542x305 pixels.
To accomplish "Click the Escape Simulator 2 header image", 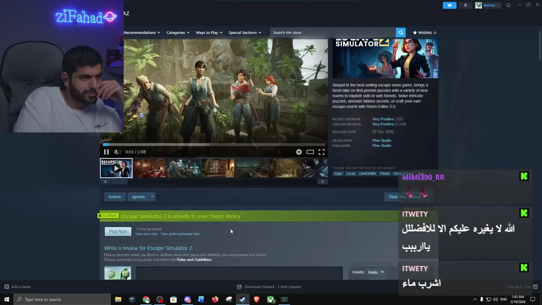I will 385,58.
